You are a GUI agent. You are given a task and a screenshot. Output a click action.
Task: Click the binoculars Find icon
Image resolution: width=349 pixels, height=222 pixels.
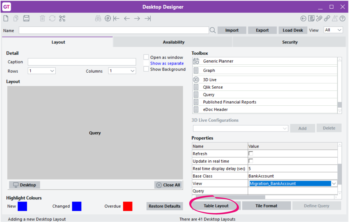coord(98,18)
